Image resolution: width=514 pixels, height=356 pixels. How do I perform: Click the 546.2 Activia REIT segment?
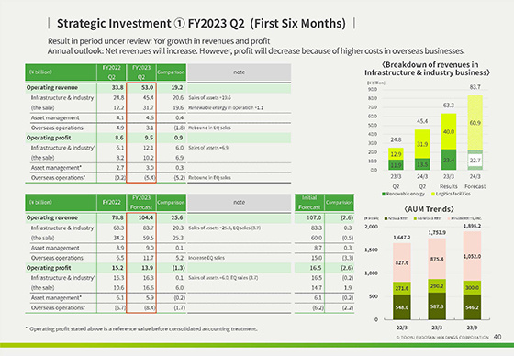pyautogui.click(x=472, y=307)
